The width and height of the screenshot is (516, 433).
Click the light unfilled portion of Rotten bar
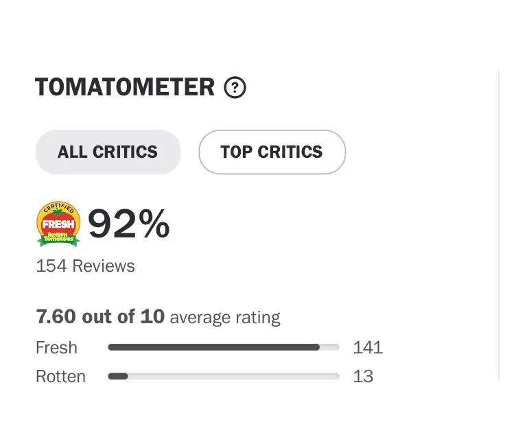point(233,376)
